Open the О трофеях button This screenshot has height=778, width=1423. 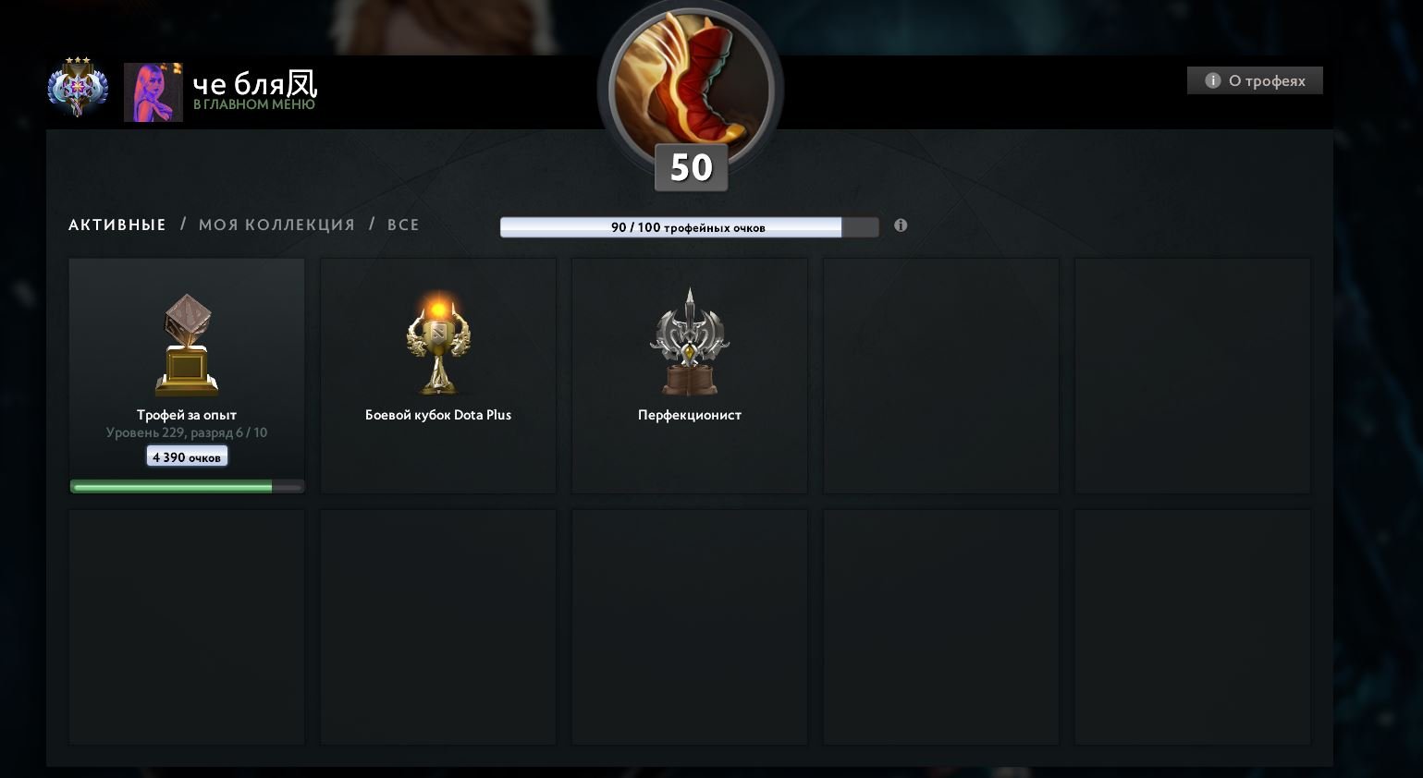click(1255, 80)
